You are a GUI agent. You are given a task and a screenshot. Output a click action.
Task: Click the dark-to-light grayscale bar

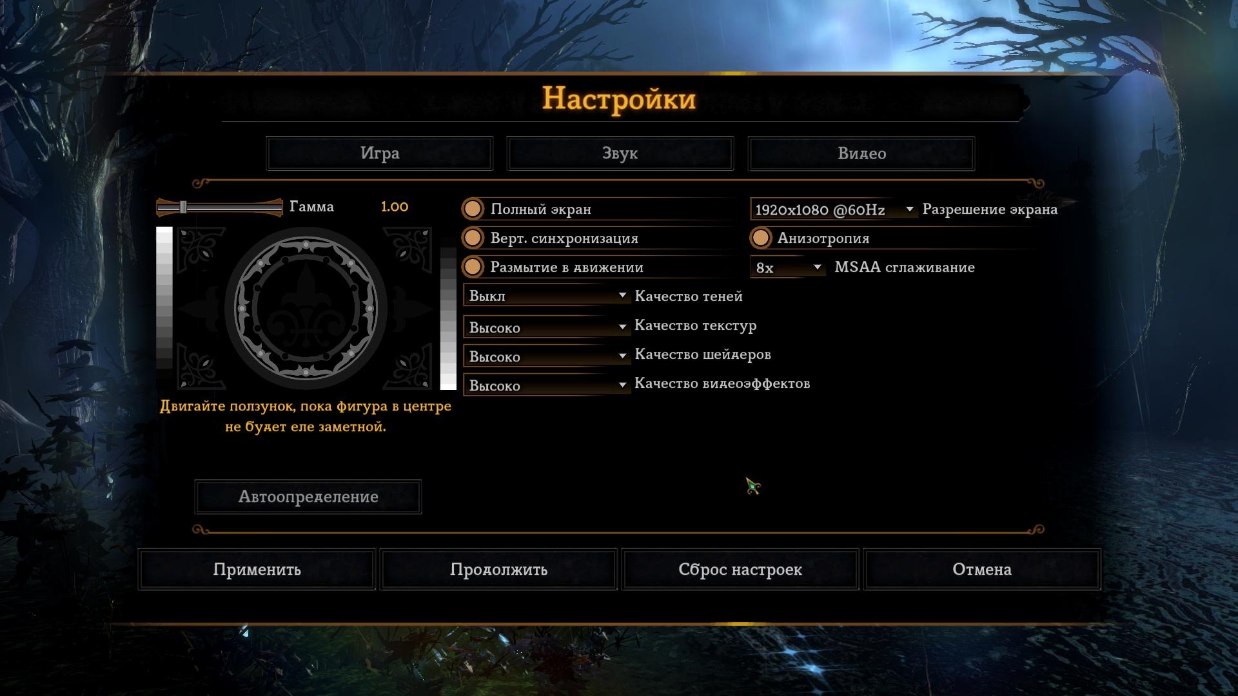[448, 313]
